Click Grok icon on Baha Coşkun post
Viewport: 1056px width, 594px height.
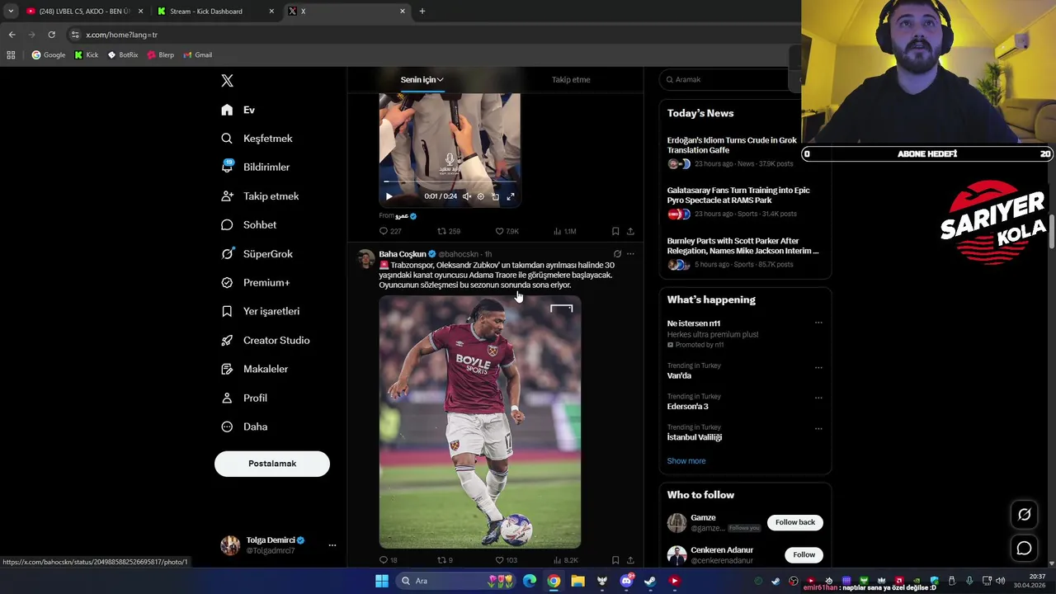pyautogui.click(x=617, y=254)
